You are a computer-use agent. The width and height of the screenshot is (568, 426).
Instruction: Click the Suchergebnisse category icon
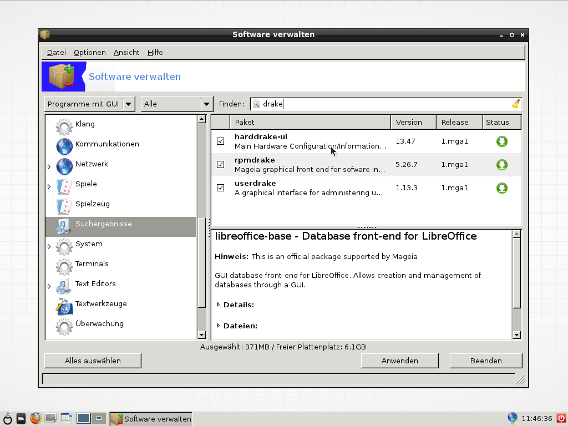64,226
